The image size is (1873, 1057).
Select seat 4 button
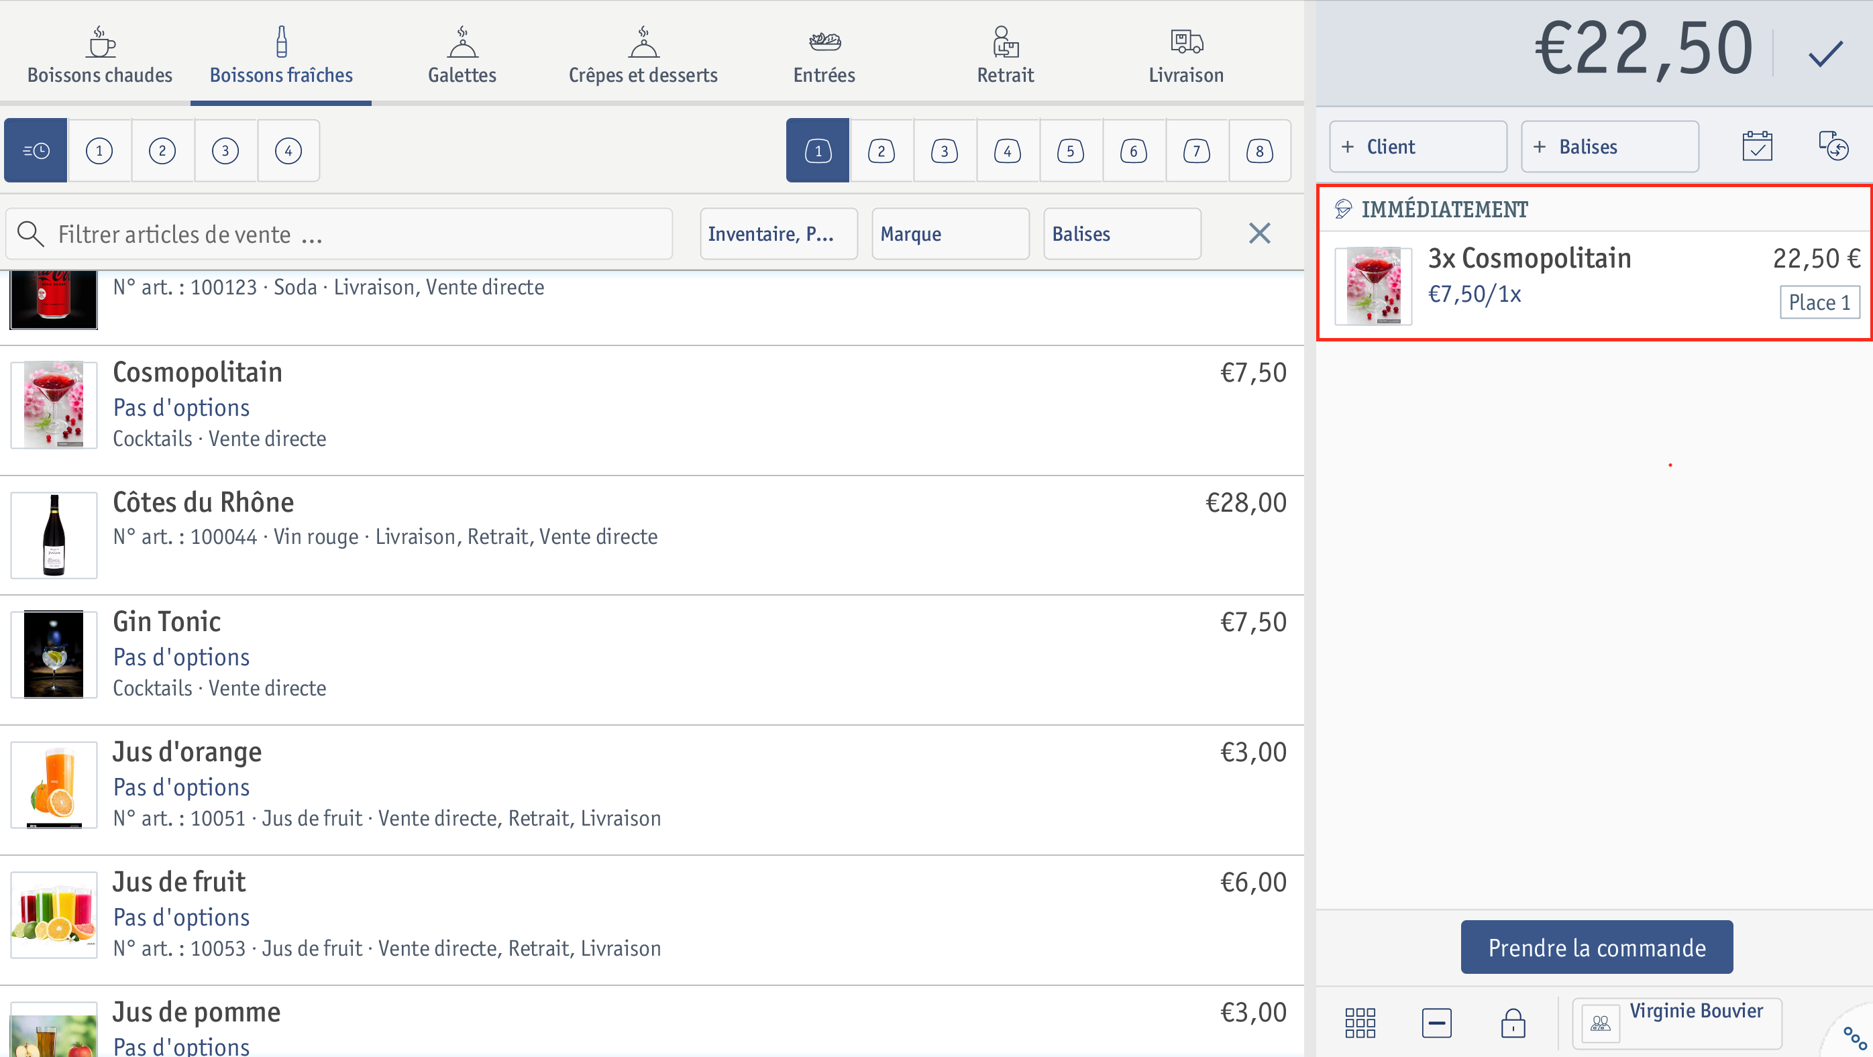(x=1007, y=150)
